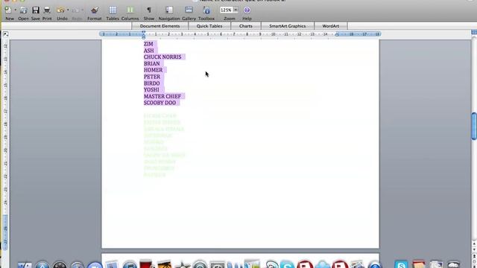The image size is (477, 268).
Task: Click the New document icon
Action: click(x=8, y=10)
